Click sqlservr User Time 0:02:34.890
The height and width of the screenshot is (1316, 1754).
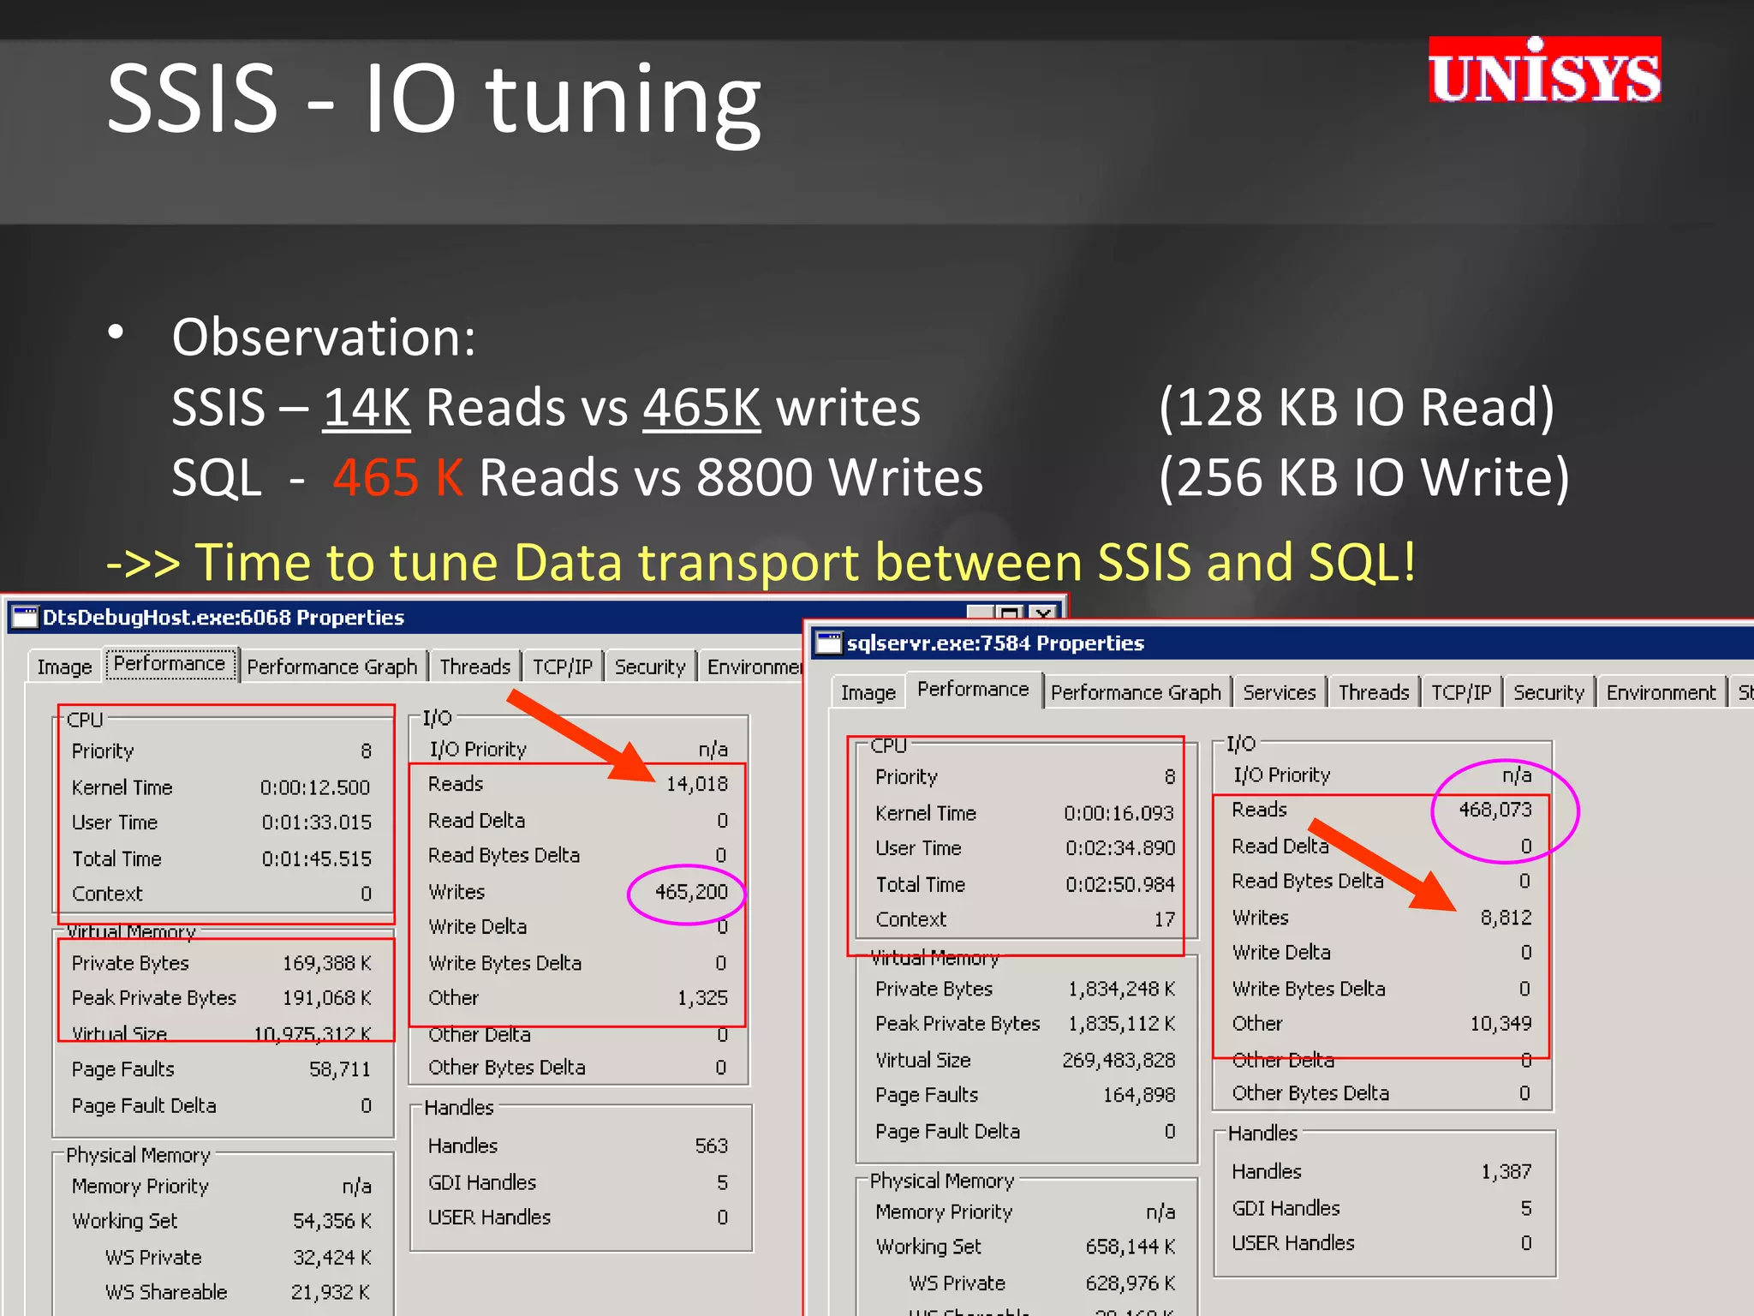tap(1120, 848)
